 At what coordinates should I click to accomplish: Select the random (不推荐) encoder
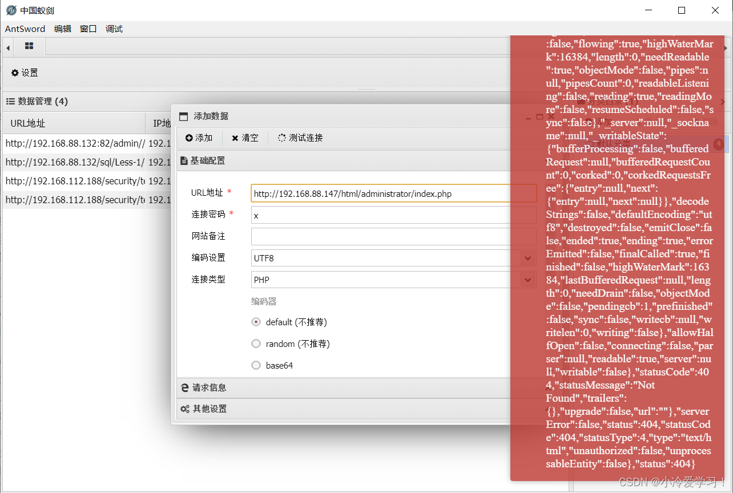[x=256, y=344]
